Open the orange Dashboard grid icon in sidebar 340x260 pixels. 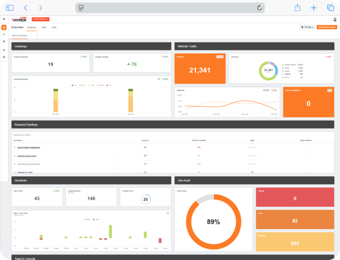[4, 27]
